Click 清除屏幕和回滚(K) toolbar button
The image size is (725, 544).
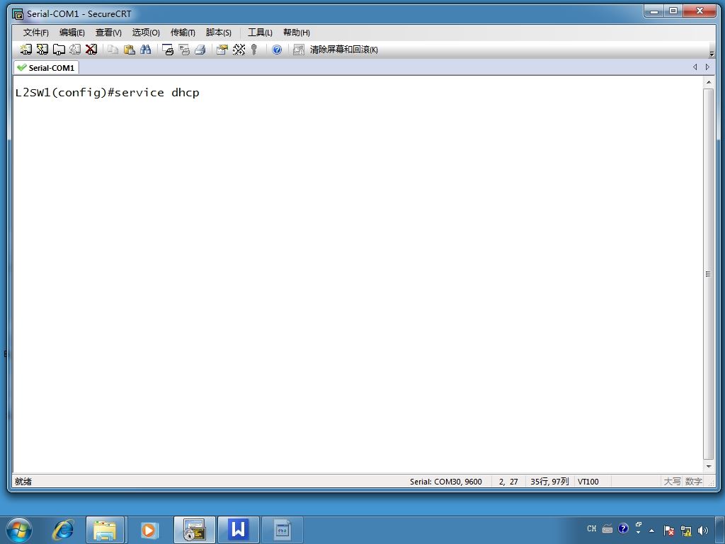(343, 50)
